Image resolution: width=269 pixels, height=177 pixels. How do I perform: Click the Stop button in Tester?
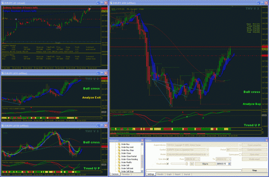[254, 170]
